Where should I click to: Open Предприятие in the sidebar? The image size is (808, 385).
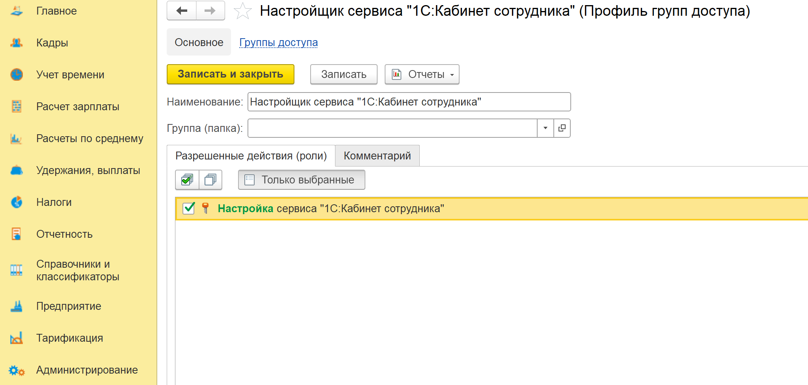click(x=69, y=306)
